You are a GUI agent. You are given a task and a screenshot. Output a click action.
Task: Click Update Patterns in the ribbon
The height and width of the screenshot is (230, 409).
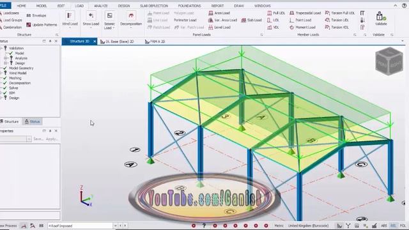(42, 25)
